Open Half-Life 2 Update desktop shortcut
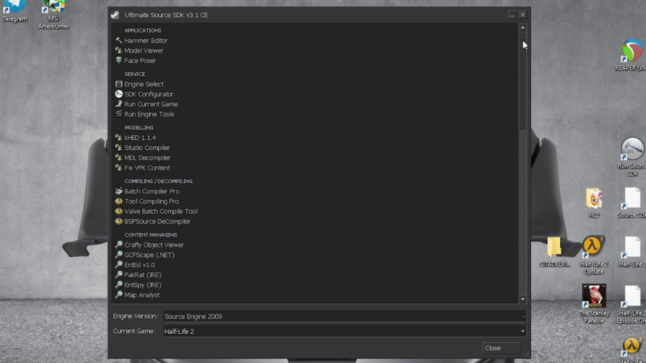Image resolution: width=646 pixels, height=363 pixels. (593, 254)
